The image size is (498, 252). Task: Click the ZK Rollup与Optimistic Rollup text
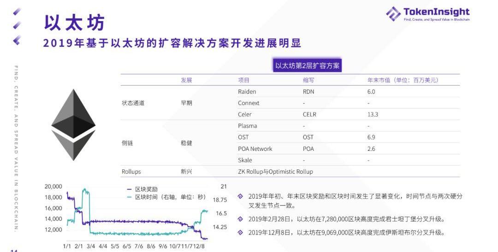[x=275, y=172]
